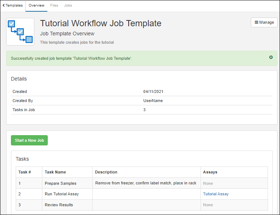This screenshot has height=215, width=280.
Task: Open the Jobs tab
Action: click(68, 5)
